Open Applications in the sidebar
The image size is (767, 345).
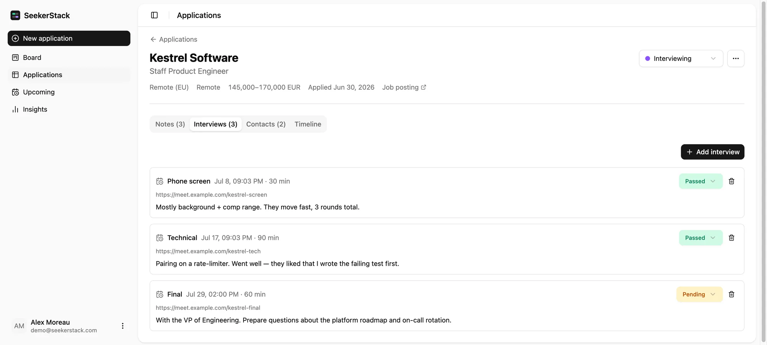(69, 75)
